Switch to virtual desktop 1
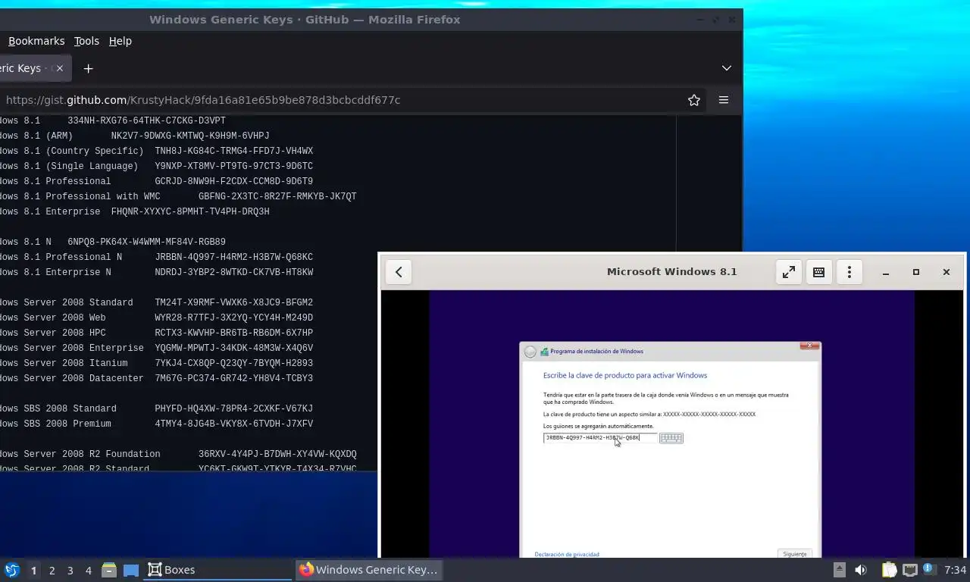The height and width of the screenshot is (582, 970). click(33, 571)
